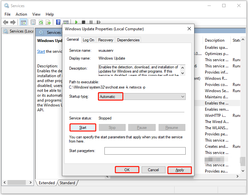
Task: Click the Restart Service toolbar icon
Action: tap(99, 22)
